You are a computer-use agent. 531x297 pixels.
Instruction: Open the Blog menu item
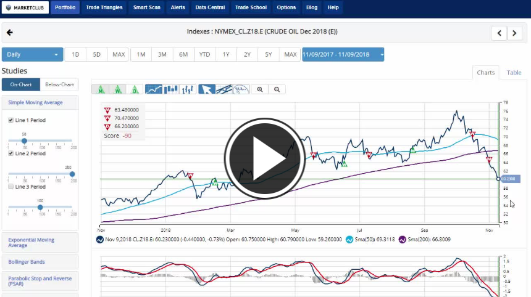pos(312,7)
